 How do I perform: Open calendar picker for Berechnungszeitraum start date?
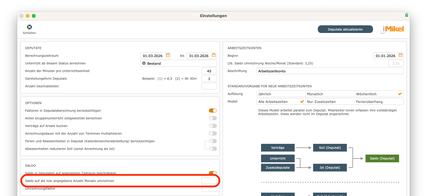click(168, 55)
